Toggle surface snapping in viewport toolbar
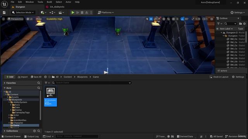 pyautogui.click(x=169, y=19)
